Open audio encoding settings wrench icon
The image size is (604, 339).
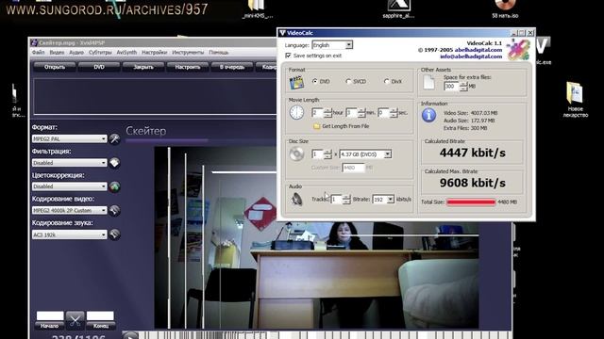click(x=114, y=234)
